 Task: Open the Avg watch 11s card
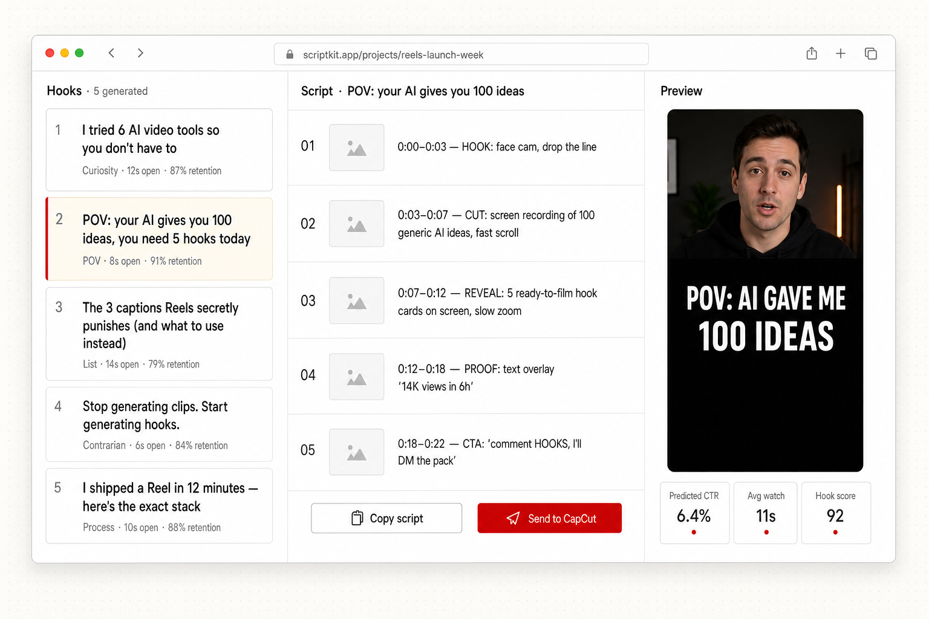pyautogui.click(x=766, y=513)
